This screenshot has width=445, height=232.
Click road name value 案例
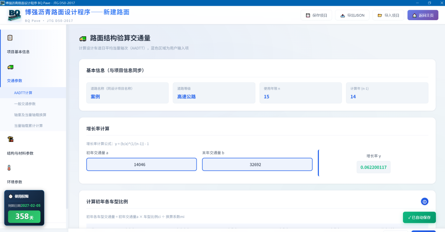95,97
